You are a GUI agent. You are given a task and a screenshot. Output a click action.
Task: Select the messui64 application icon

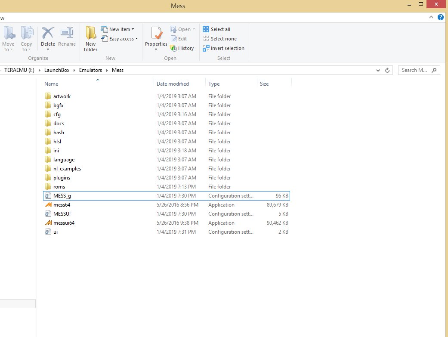48,223
